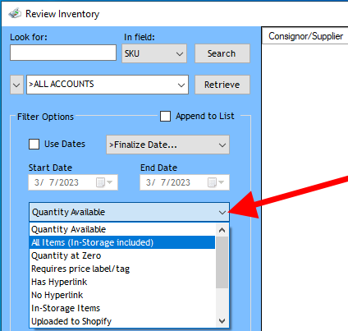Select No Hyperlink option
Viewport: 348px width, 331px height.
122,295
